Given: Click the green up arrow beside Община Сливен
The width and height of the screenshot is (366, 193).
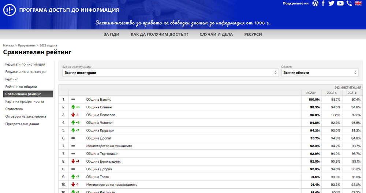Looking at the screenshot, I should tap(73, 107).
